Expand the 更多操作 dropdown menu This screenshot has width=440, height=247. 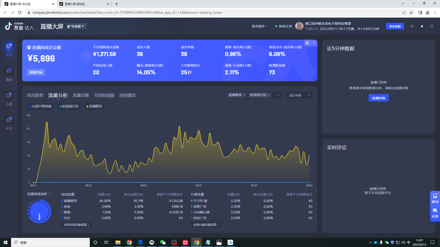click(x=260, y=26)
